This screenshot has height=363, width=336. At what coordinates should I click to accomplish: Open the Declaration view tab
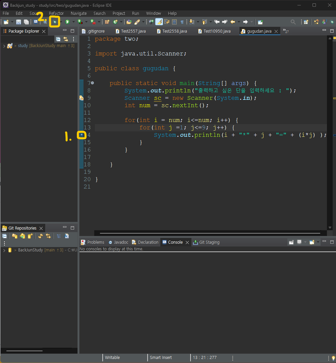[x=145, y=242]
